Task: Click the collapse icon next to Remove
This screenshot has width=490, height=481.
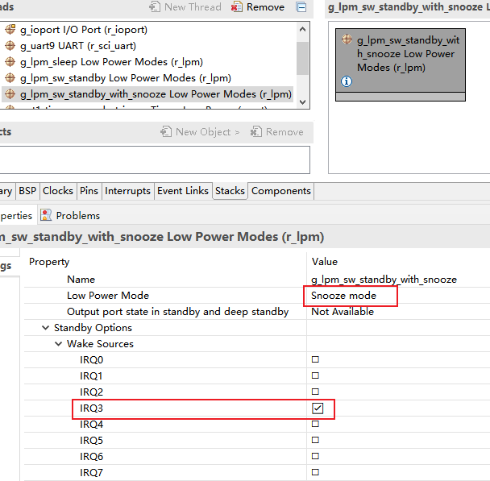Action: click(x=301, y=7)
